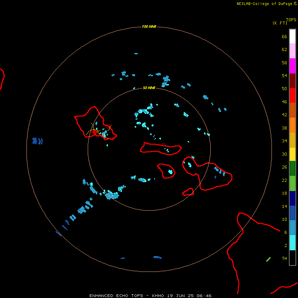This screenshot has width=298, height=298.
Task: Click the [K FT] units label
Action: (x=280, y=23)
